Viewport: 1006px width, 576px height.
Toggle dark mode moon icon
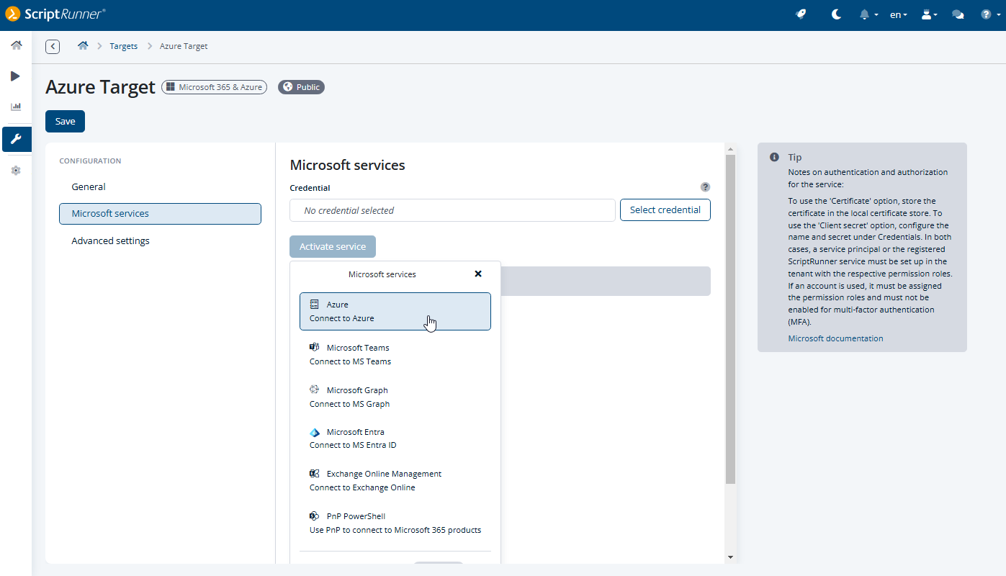(836, 14)
